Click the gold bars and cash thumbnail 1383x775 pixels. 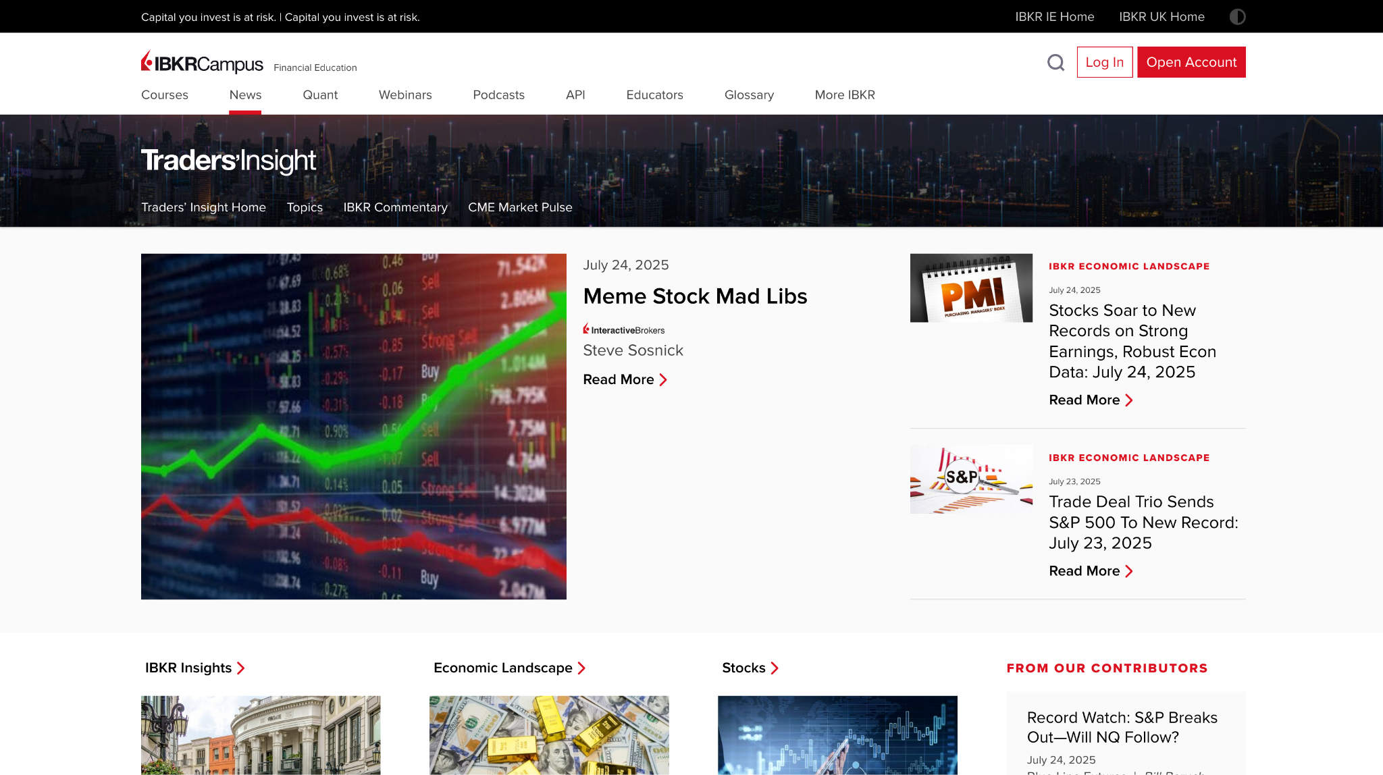pyautogui.click(x=549, y=735)
